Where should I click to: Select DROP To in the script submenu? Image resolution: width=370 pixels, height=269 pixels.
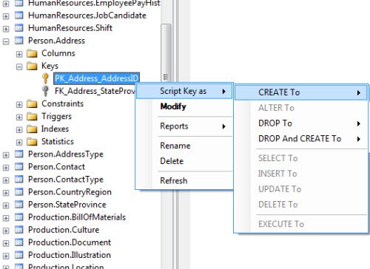point(301,123)
